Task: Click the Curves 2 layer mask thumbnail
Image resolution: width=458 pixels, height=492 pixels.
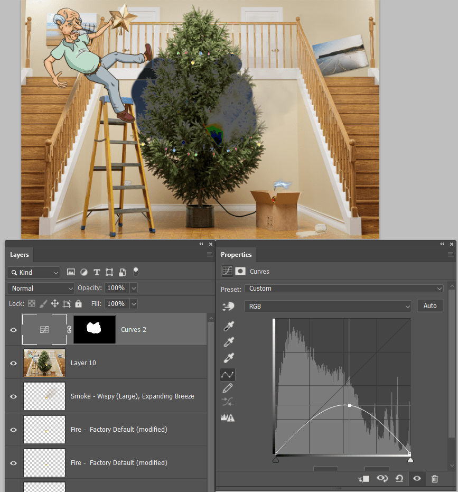Action: (95, 329)
